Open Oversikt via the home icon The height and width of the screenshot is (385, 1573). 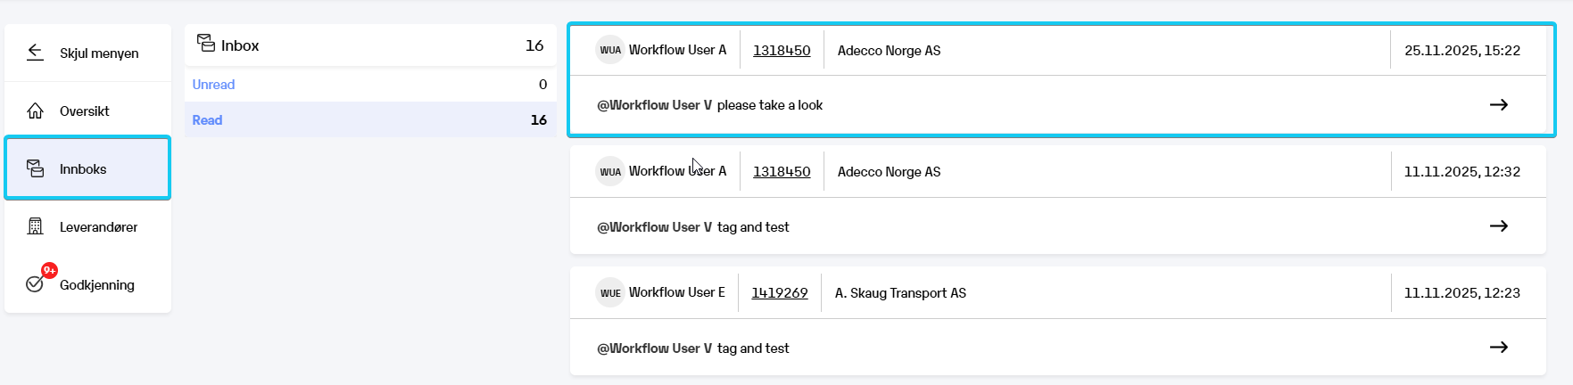(35, 111)
